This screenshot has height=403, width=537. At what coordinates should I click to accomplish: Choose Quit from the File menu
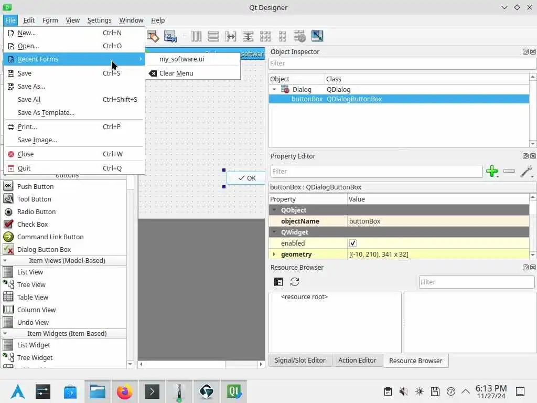tap(74, 168)
